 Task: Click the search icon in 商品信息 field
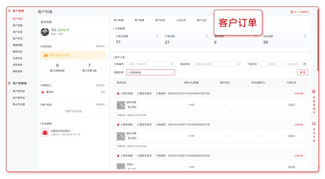pyautogui.click(x=238, y=64)
